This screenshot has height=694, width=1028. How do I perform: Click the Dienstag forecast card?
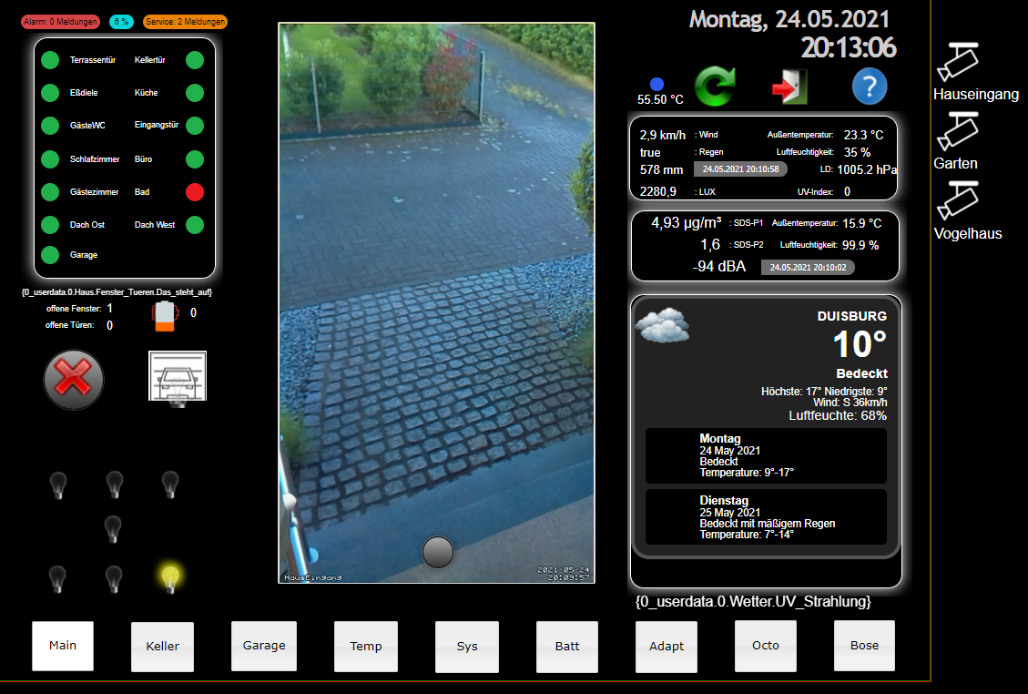(x=766, y=517)
